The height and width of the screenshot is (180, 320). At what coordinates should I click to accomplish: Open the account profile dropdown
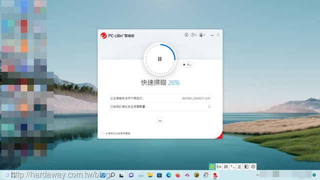tap(202, 35)
